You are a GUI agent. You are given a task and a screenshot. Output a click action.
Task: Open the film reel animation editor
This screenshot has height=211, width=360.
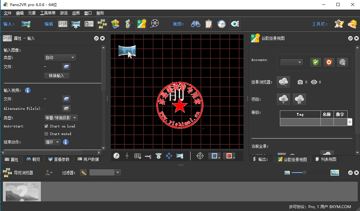(x=154, y=24)
